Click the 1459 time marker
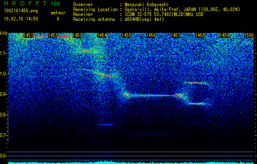This screenshot has height=164, width=257. (224, 35)
